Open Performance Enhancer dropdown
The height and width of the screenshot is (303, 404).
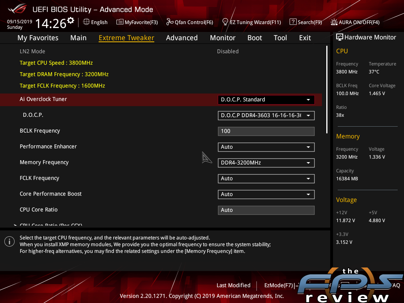tap(266, 147)
